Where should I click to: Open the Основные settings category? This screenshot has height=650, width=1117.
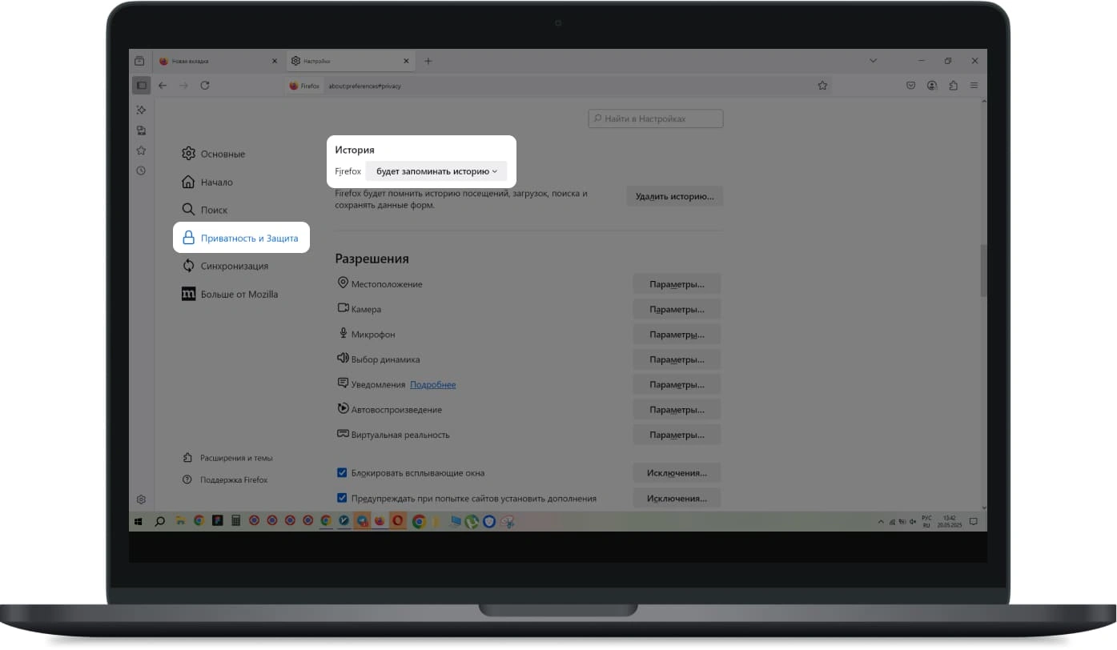(214, 154)
